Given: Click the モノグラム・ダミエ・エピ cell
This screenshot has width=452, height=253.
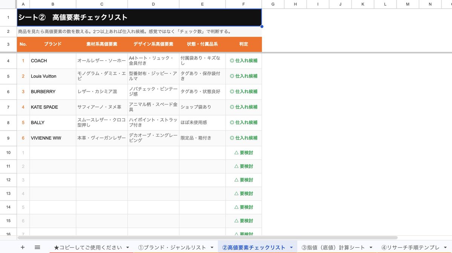Looking at the screenshot, I should pyautogui.click(x=102, y=76).
